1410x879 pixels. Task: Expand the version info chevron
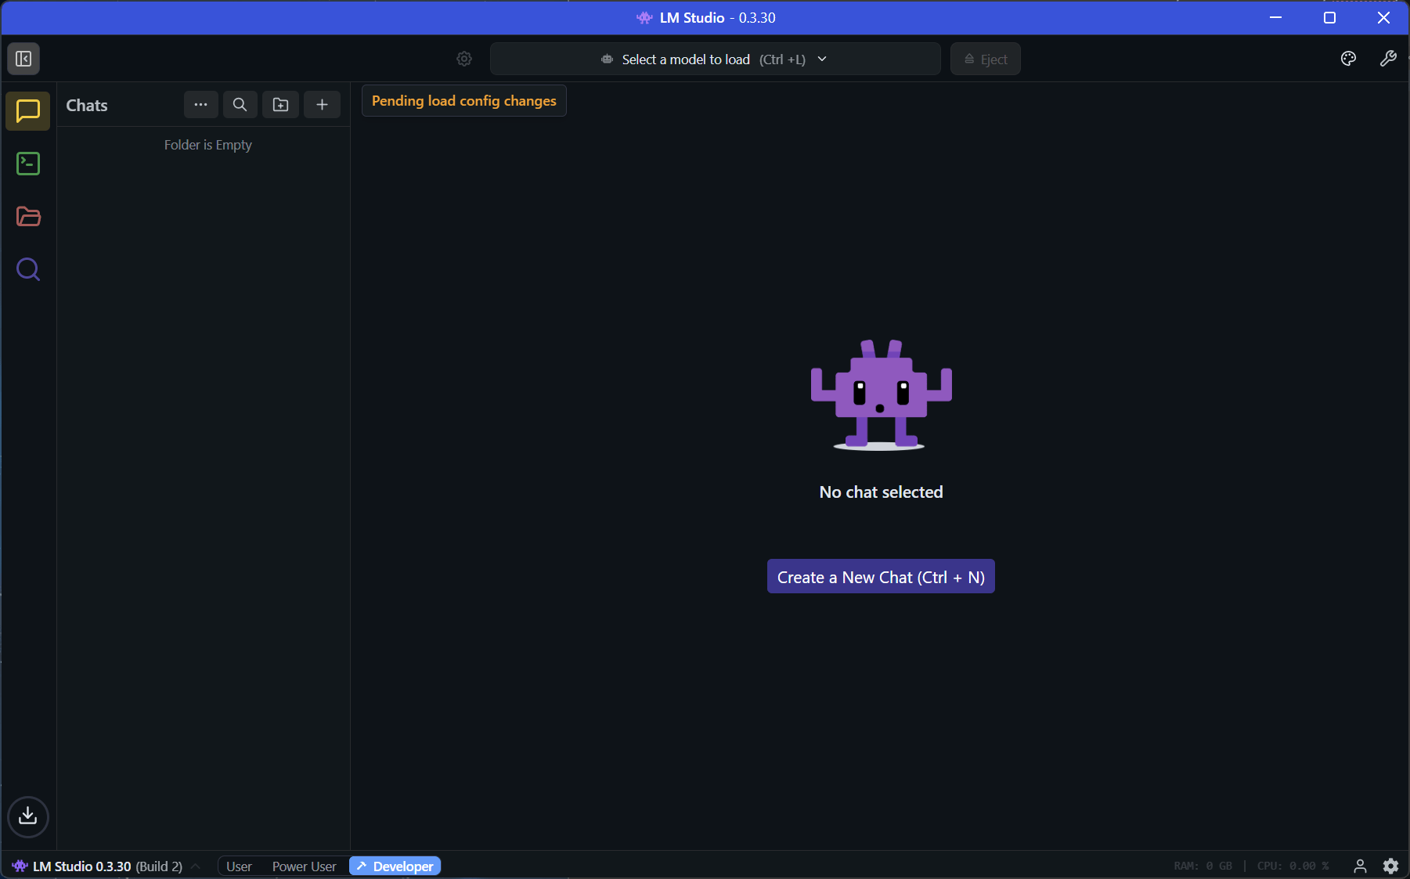pos(196,866)
